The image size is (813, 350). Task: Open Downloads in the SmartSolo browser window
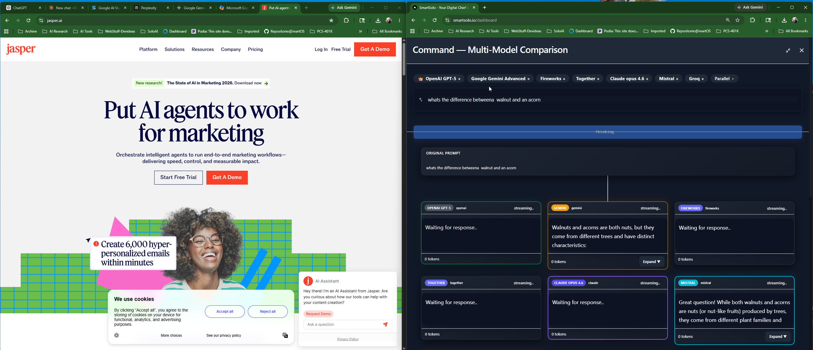coord(784,20)
